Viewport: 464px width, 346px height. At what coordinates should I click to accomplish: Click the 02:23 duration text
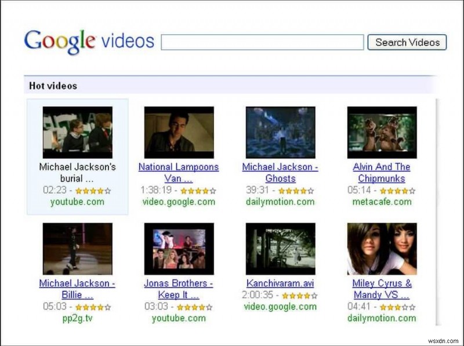click(x=55, y=190)
